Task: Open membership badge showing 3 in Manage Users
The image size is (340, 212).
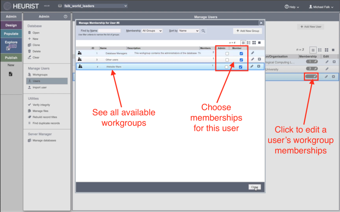Action: pyautogui.click(x=312, y=69)
